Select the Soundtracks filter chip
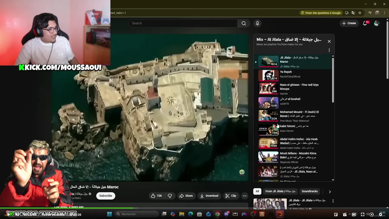 (x=309, y=191)
